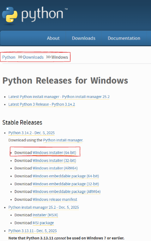Download Windows embeddable package (64-bit)
151x243 pixels.
[66, 176]
